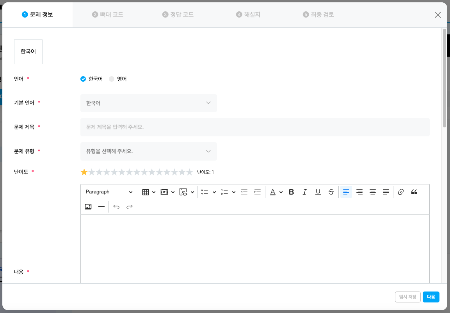This screenshot has height=313, width=450.
Task: Set difficulty to the last star
Action: [190, 172]
